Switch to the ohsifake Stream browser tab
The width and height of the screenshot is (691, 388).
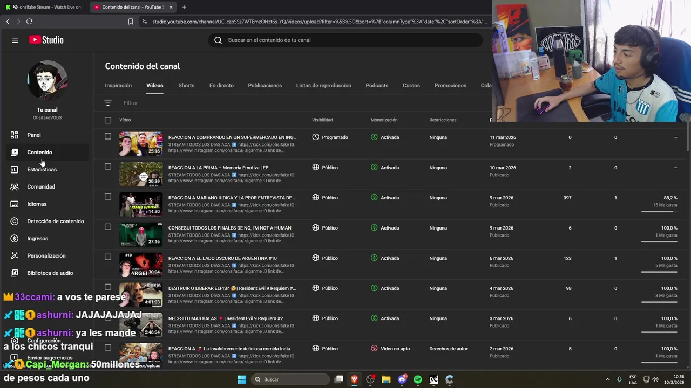pyautogui.click(x=44, y=7)
